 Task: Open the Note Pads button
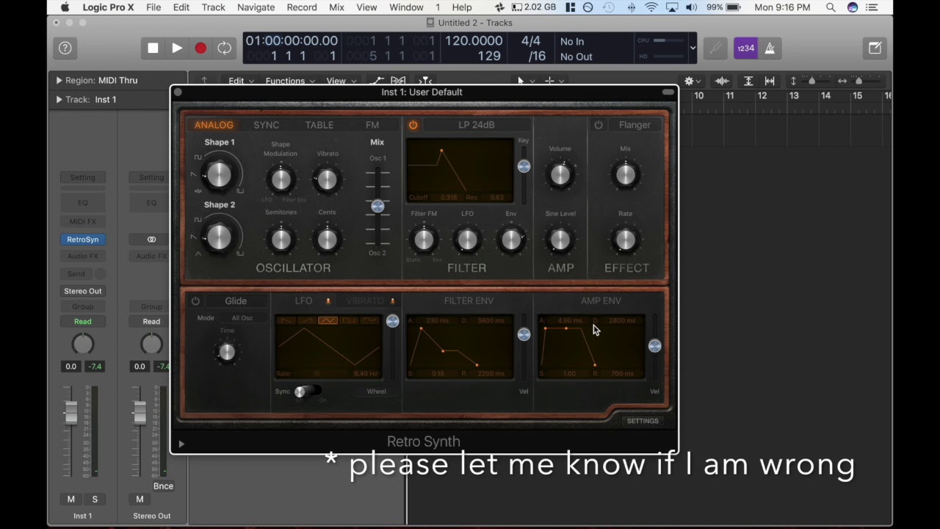pos(875,48)
